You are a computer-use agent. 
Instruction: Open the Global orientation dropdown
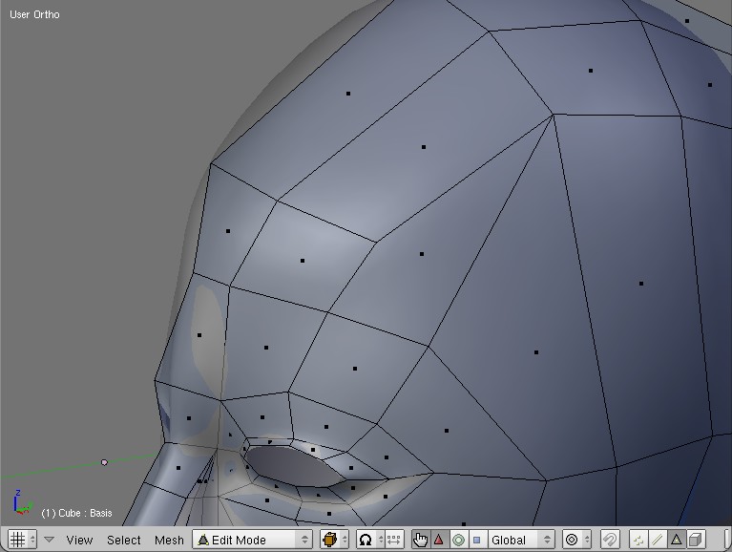coord(520,540)
